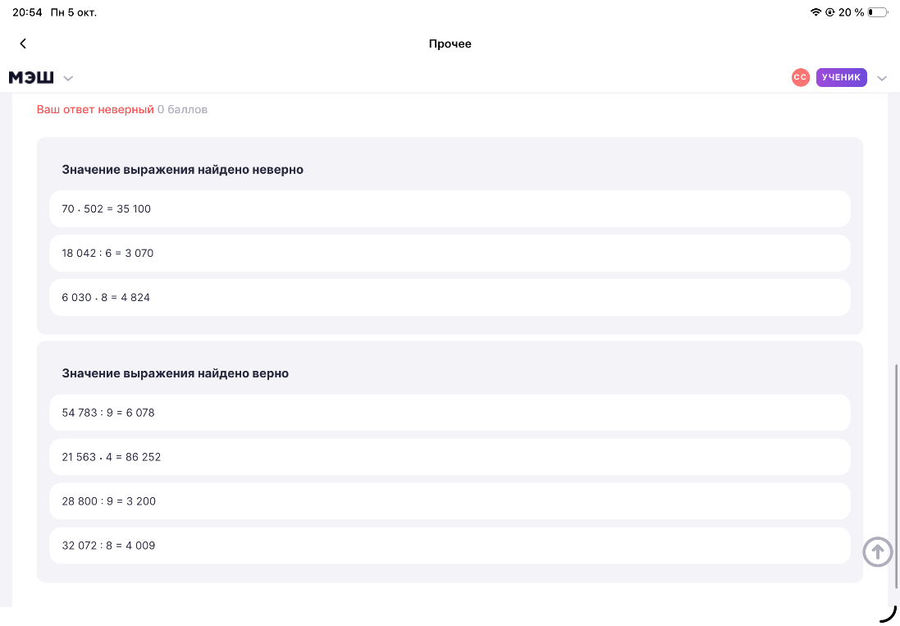Check the Wi-Fi status icon
The height and width of the screenshot is (626, 900).
815,12
